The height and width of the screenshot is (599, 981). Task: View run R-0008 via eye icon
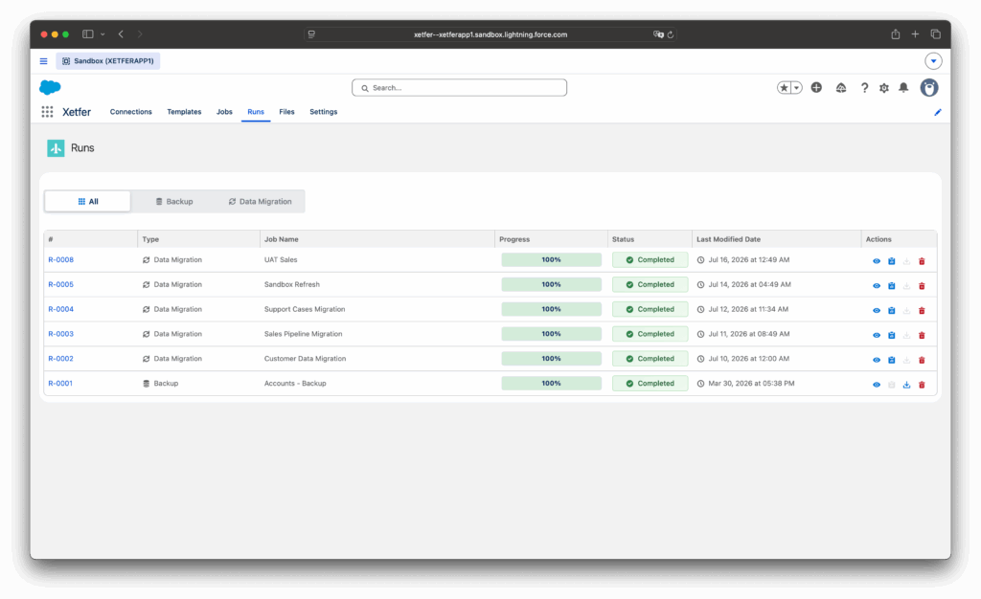click(876, 261)
